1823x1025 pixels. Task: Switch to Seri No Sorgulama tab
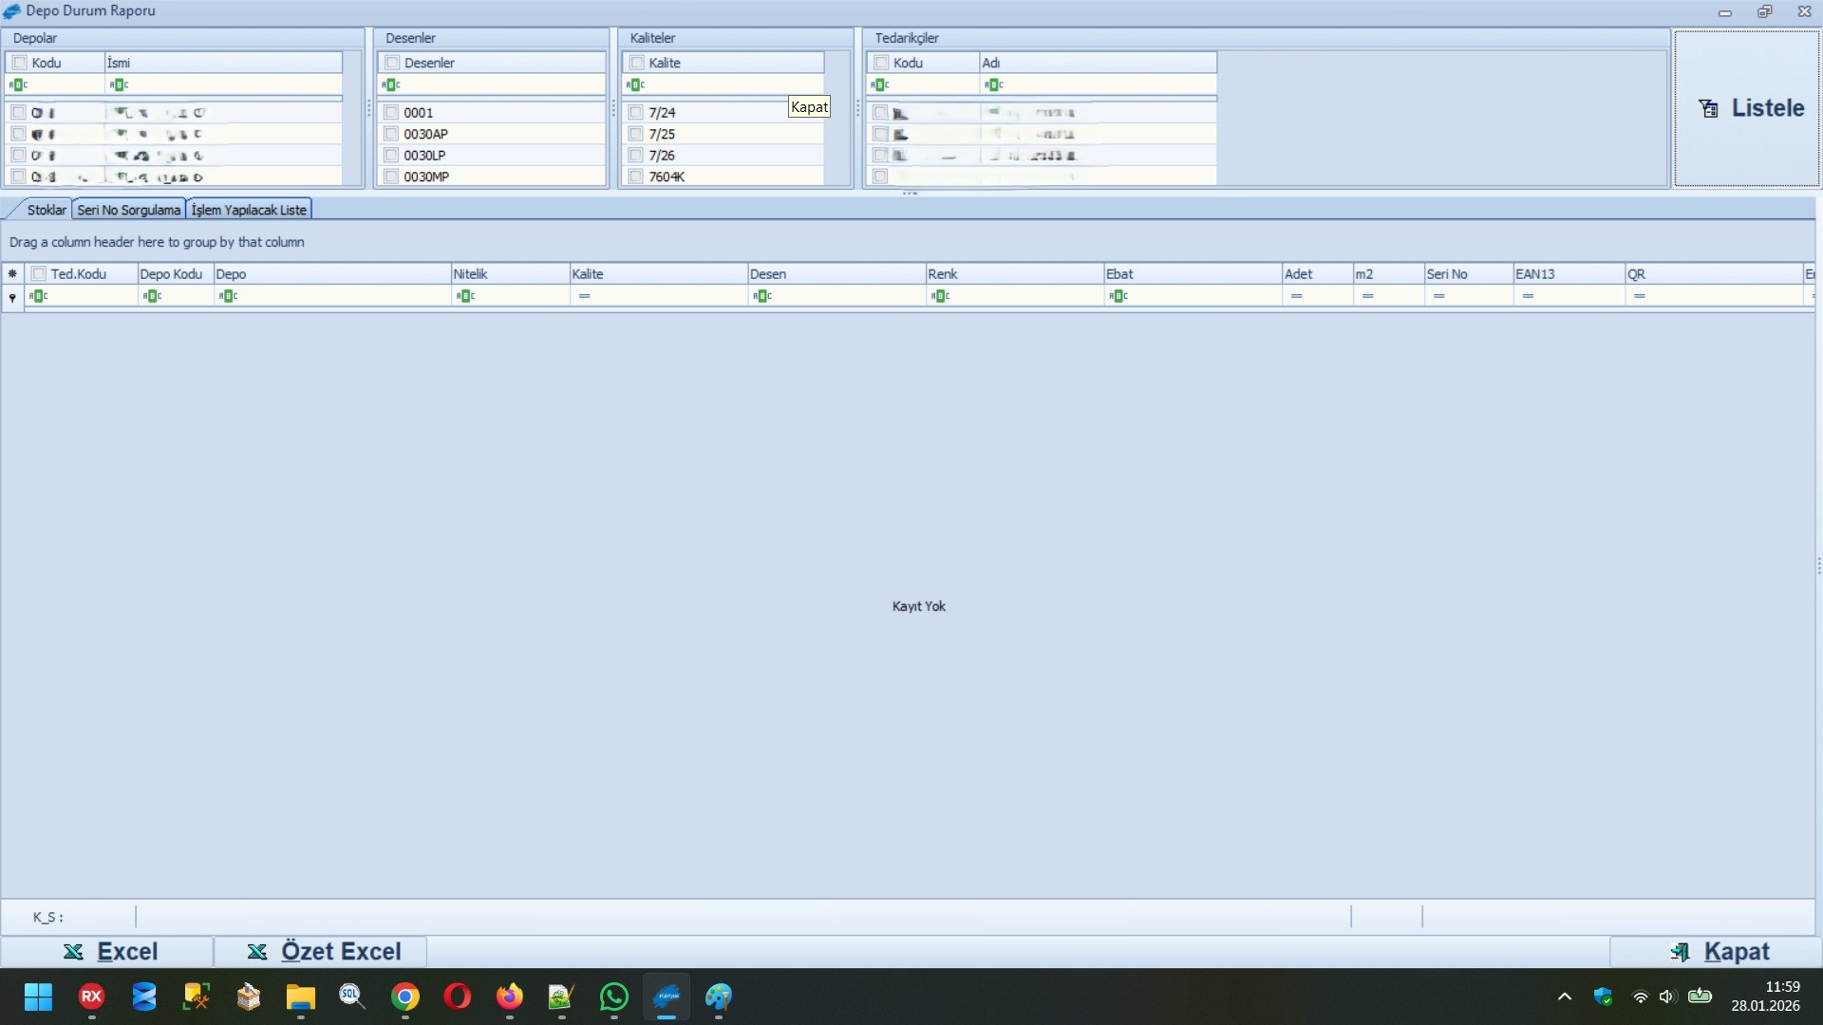[128, 210]
